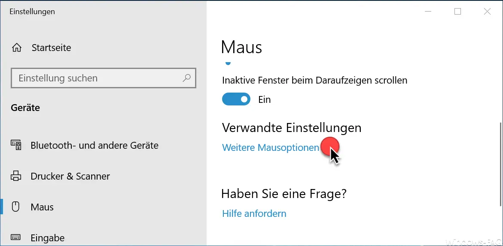Maximize the Einstellungen window

click(458, 12)
